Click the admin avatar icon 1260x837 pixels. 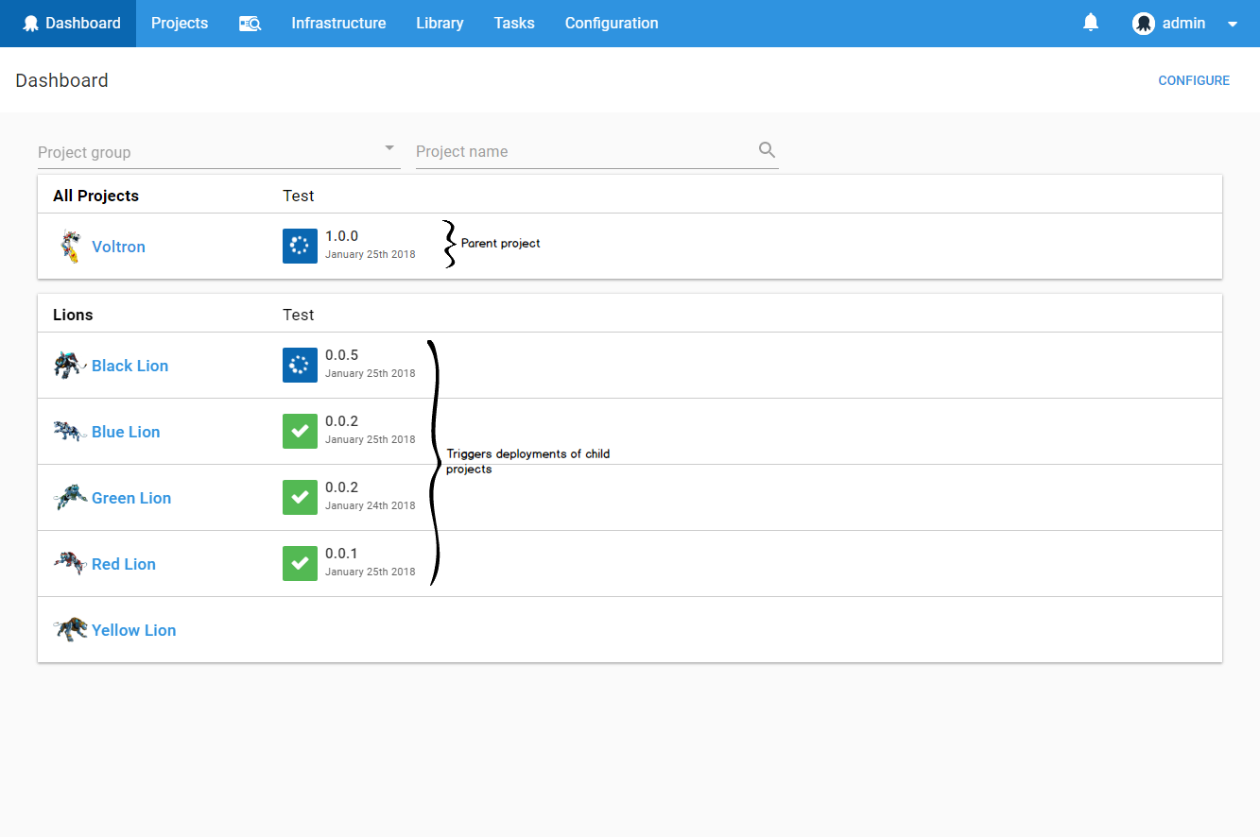click(x=1144, y=23)
